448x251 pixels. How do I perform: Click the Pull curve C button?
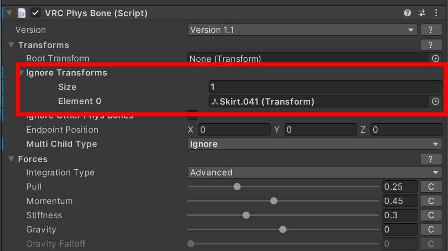coord(431,187)
